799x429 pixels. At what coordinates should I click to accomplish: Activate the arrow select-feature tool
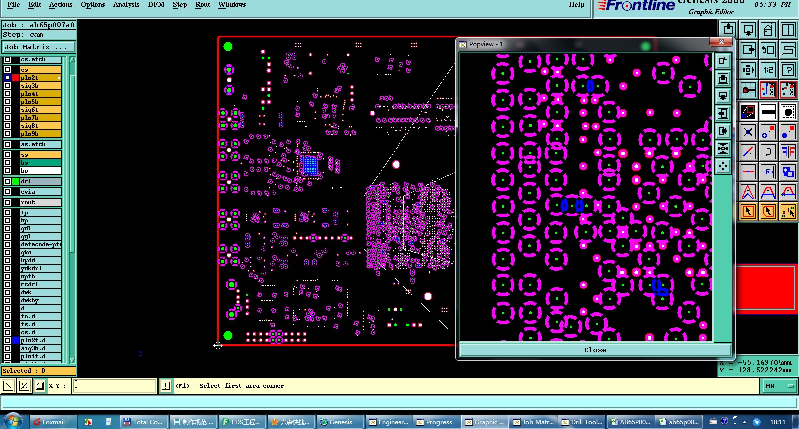pyautogui.click(x=748, y=212)
